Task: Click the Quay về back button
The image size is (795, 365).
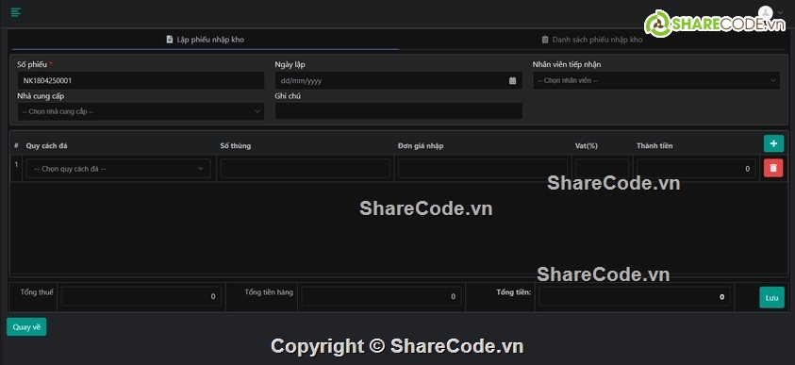Action: [26, 327]
